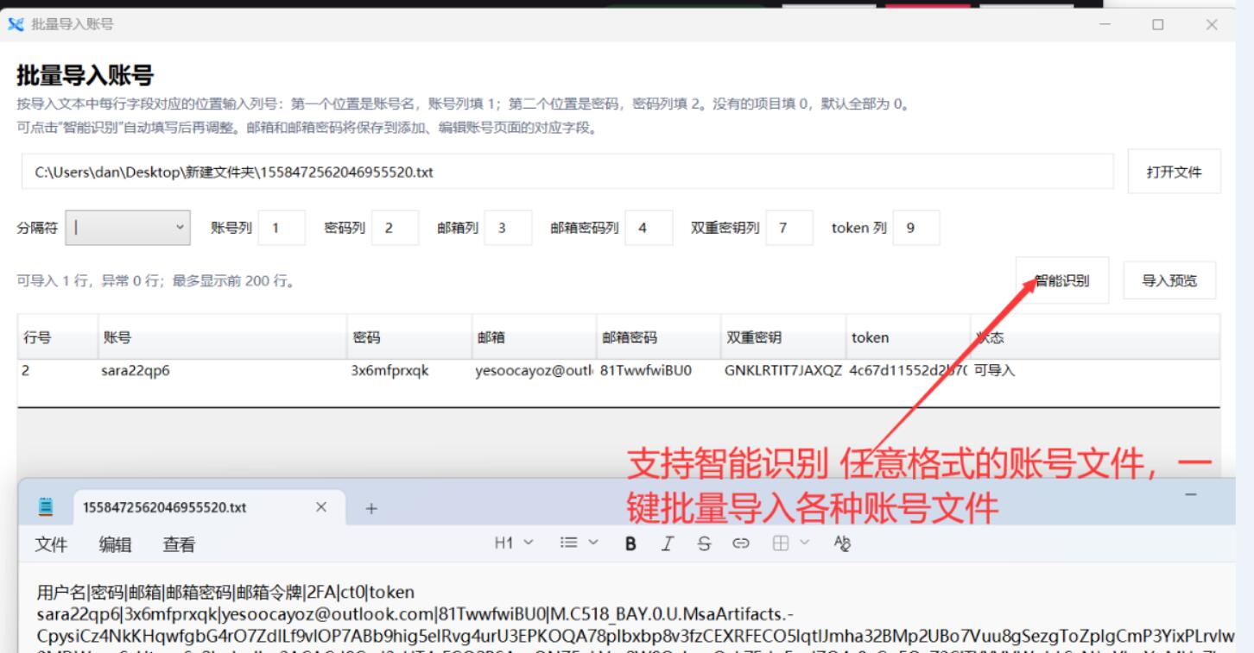The width and height of the screenshot is (1254, 653).
Task: Click the insert link icon in Notepad
Action: pos(740,543)
